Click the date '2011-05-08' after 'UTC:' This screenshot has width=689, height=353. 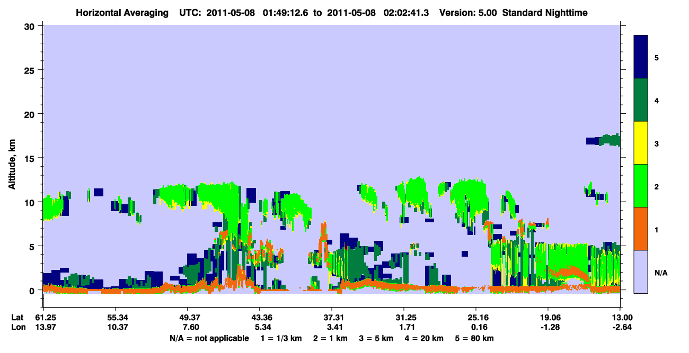click(230, 13)
